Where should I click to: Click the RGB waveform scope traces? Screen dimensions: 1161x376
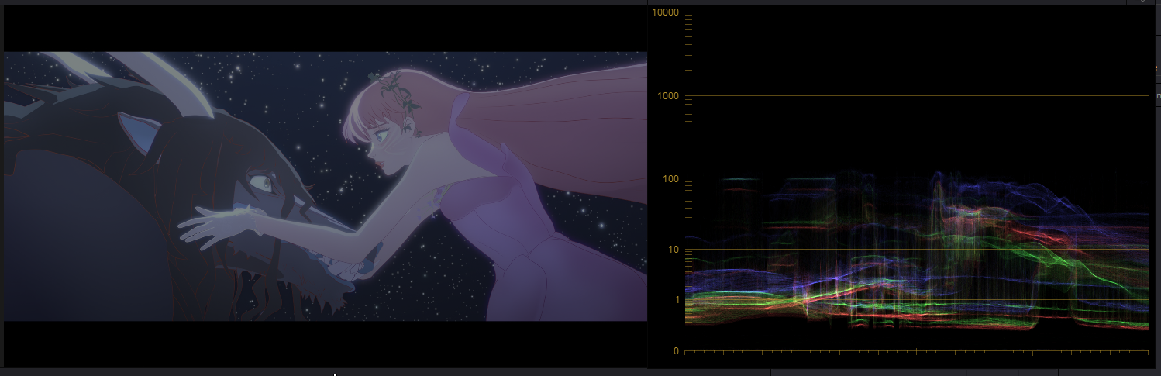pyautogui.click(x=917, y=251)
